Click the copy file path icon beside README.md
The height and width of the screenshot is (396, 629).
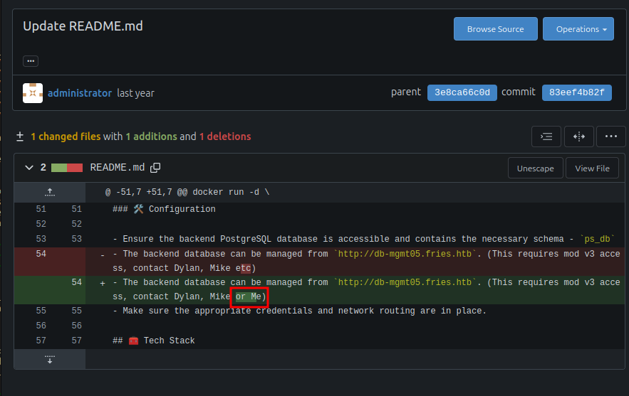coord(155,168)
